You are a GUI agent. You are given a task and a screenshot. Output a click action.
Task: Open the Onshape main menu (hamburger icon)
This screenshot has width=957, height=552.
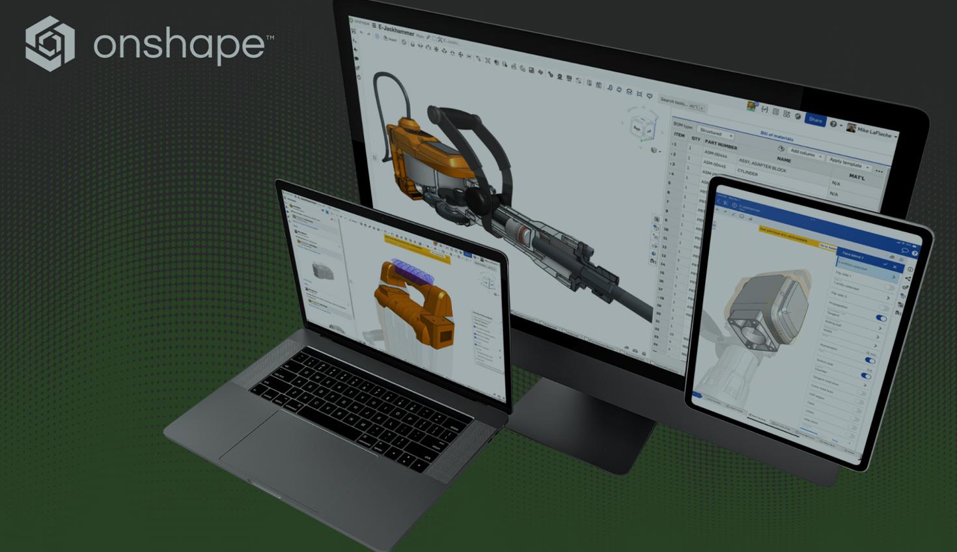point(374,25)
